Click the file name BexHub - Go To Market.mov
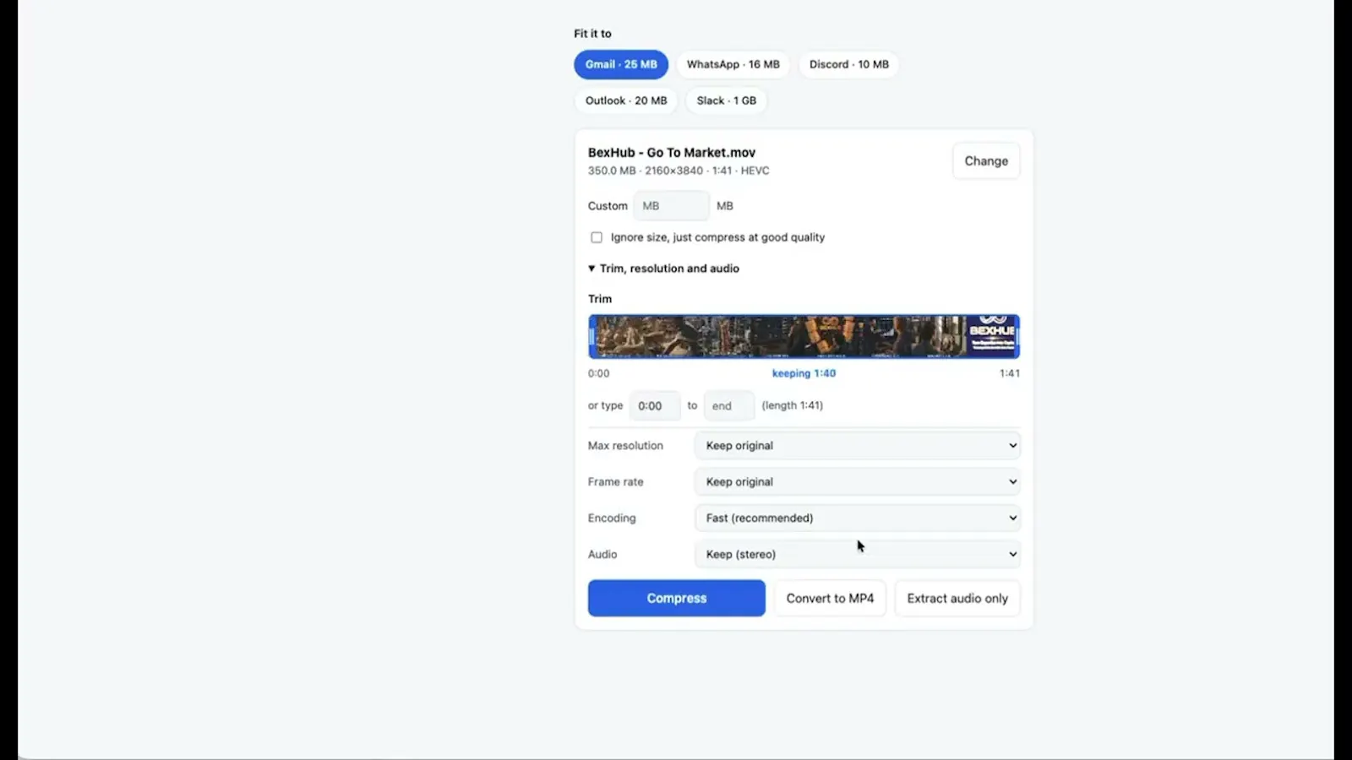This screenshot has width=1352, height=760. pos(672,153)
